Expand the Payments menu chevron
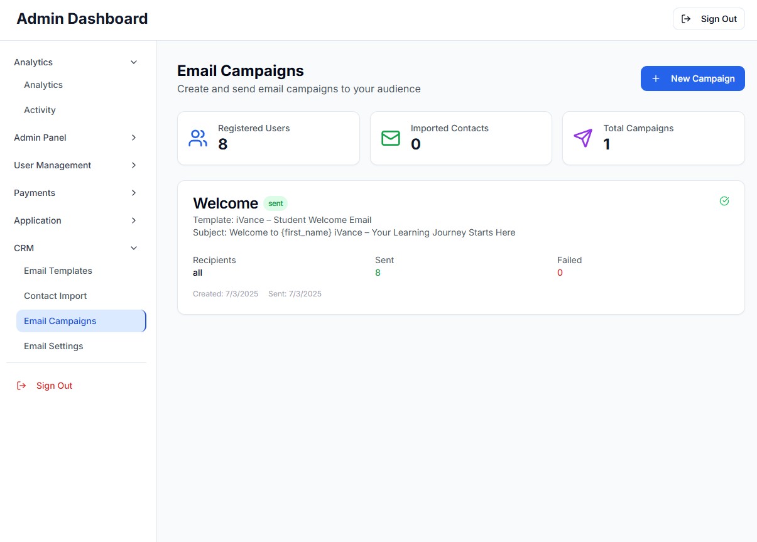 click(133, 193)
